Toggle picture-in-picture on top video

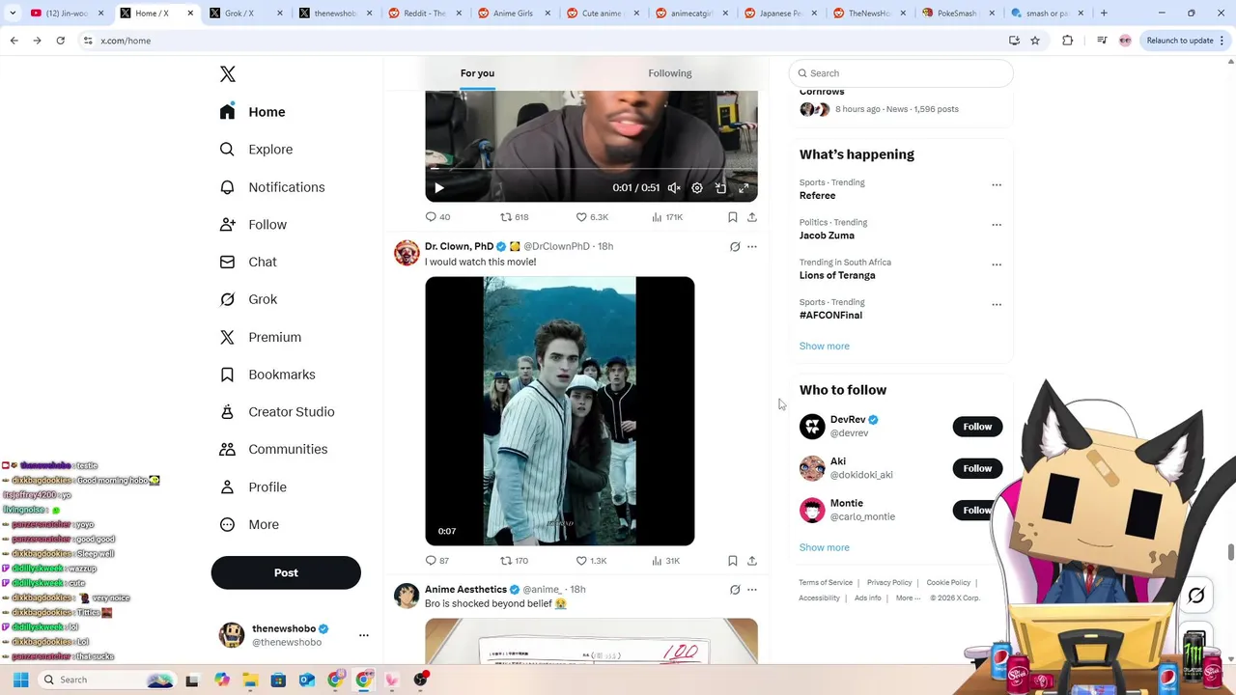(x=720, y=188)
